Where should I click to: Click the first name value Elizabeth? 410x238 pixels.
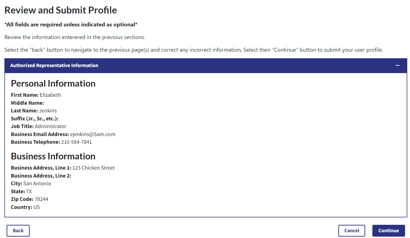[50, 95]
